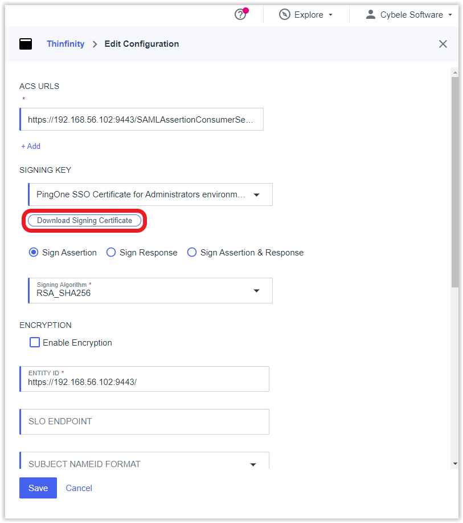This screenshot has width=463, height=523.
Task: Open the Cybele Software account menu
Action: click(409, 15)
